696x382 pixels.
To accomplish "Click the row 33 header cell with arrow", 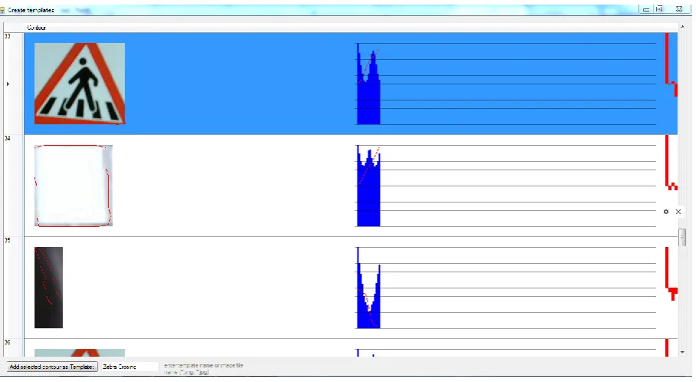I will pos(13,84).
